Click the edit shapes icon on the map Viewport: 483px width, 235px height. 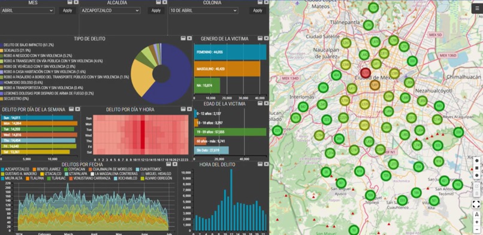477,186
